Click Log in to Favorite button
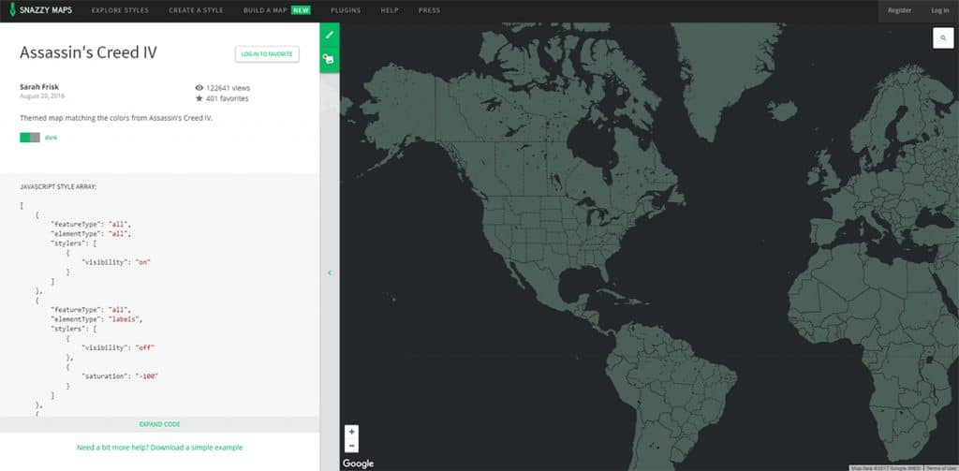The height and width of the screenshot is (471, 959). point(267,53)
